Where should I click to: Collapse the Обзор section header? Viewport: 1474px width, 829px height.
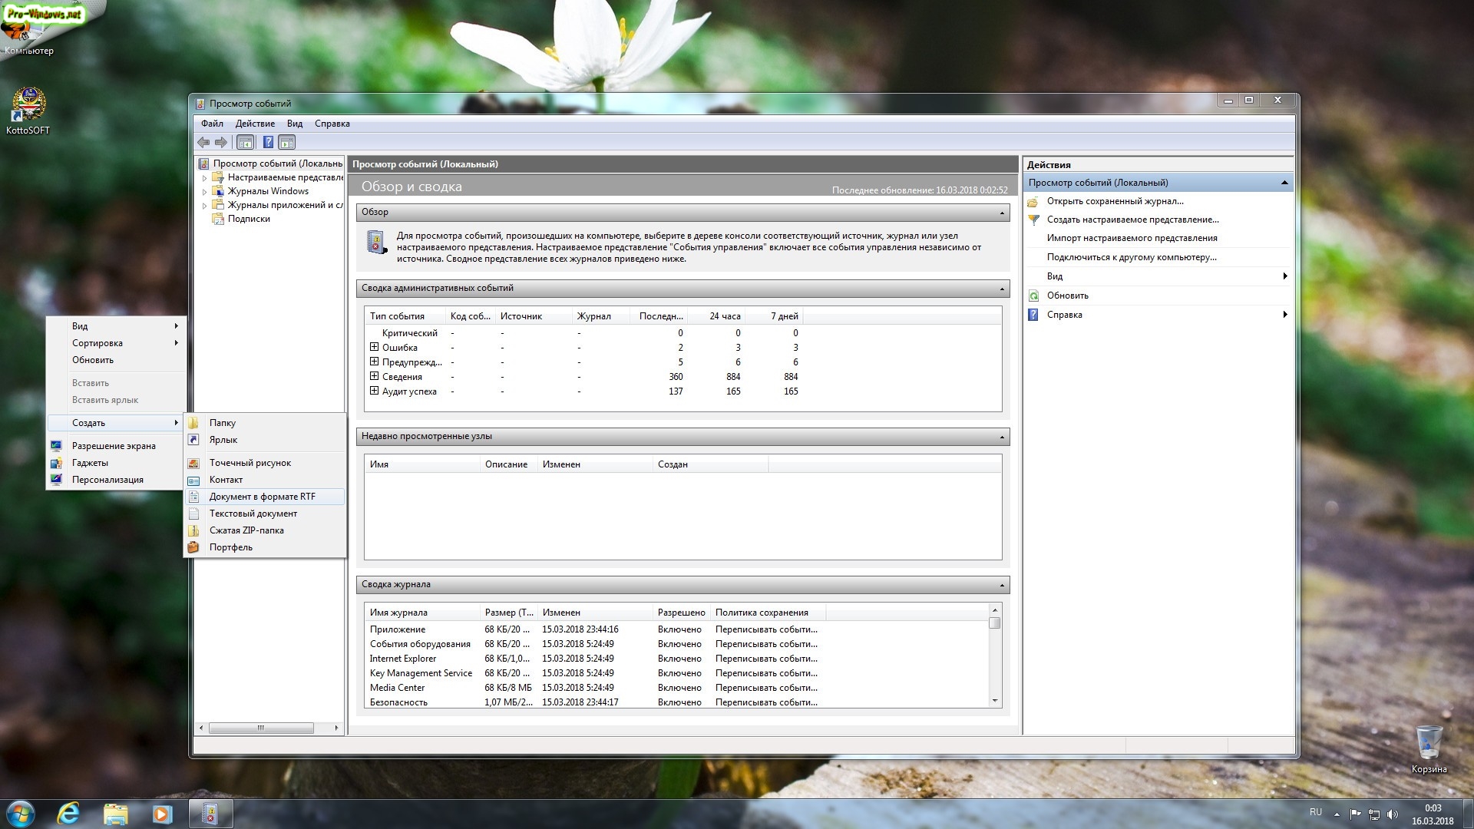coord(1001,213)
